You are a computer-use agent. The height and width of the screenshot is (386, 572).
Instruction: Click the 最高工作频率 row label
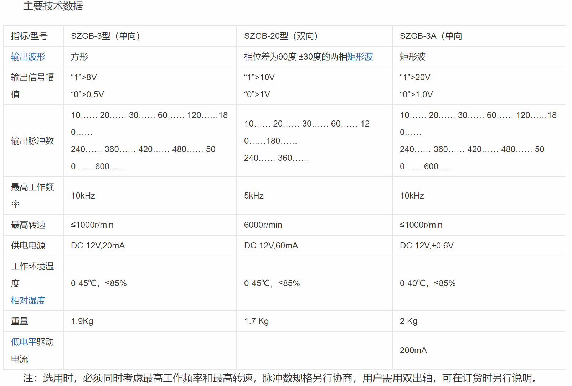(33, 195)
